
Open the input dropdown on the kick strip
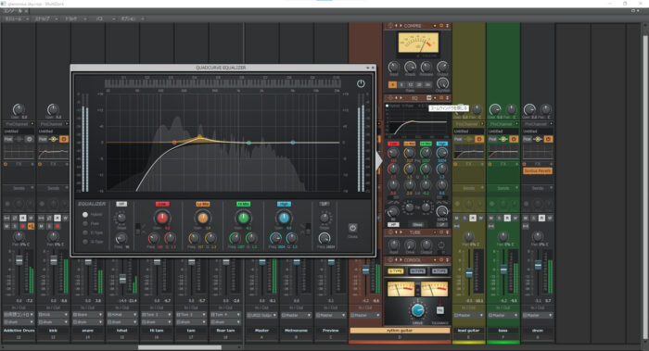(x=53, y=315)
